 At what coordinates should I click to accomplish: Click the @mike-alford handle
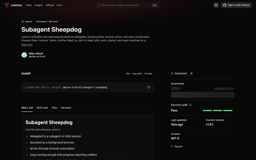coord(37,57)
